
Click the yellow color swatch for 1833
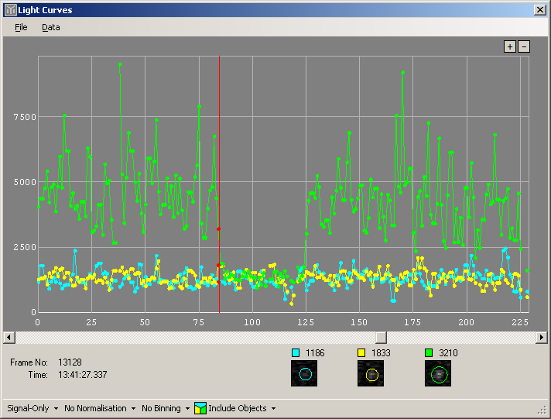click(x=361, y=352)
